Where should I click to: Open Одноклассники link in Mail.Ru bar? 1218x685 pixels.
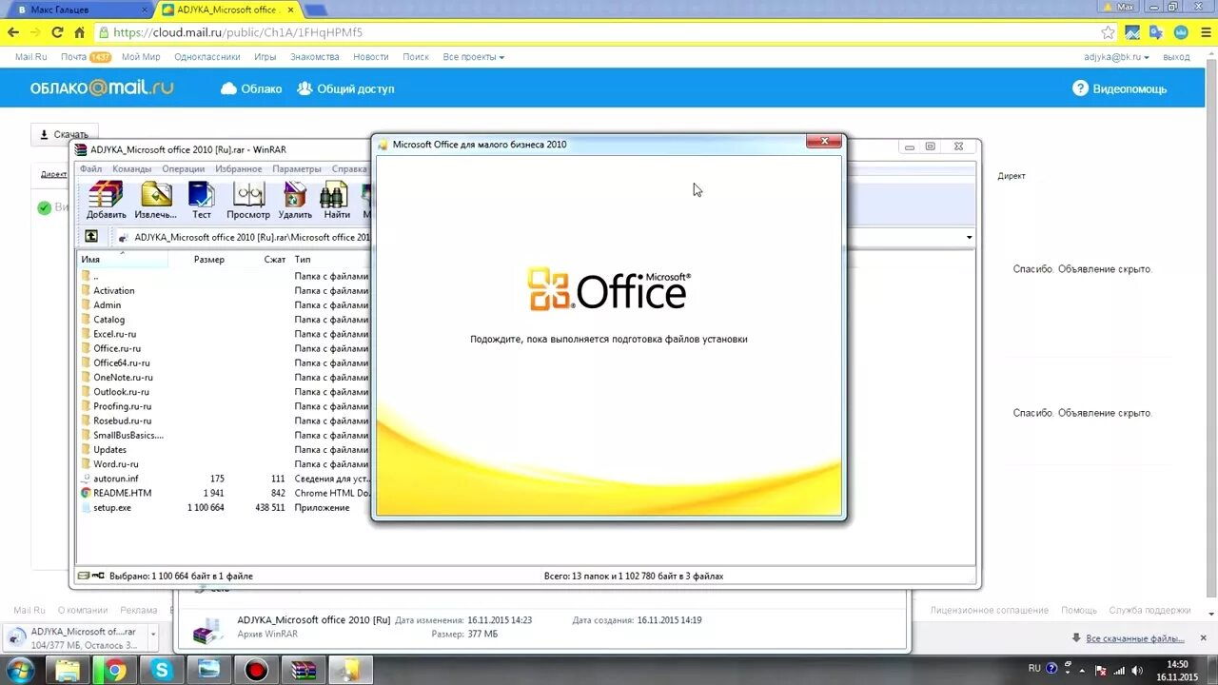[206, 57]
